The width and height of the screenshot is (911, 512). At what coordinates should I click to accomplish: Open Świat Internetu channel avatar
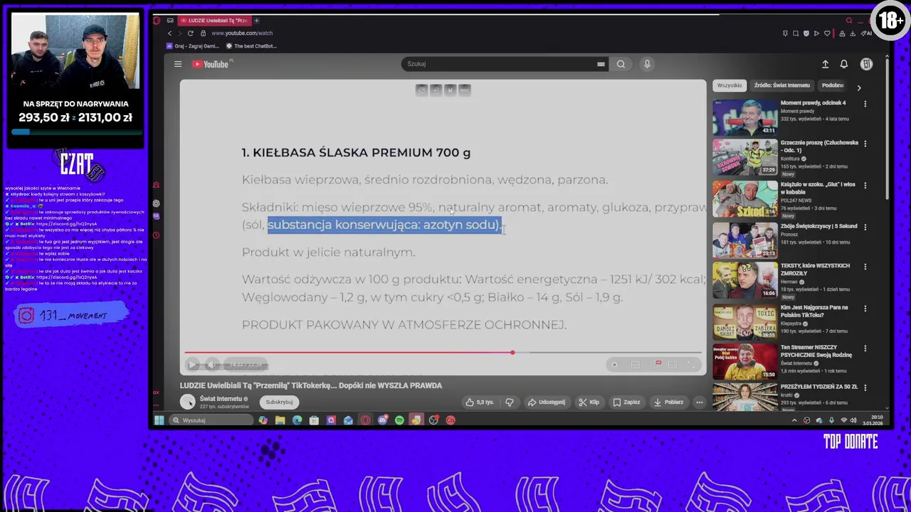(187, 402)
